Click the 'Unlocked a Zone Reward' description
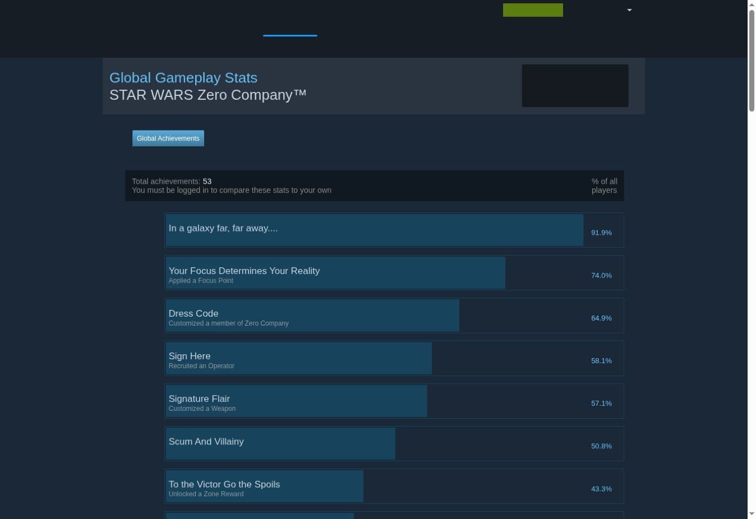 [x=206, y=494]
